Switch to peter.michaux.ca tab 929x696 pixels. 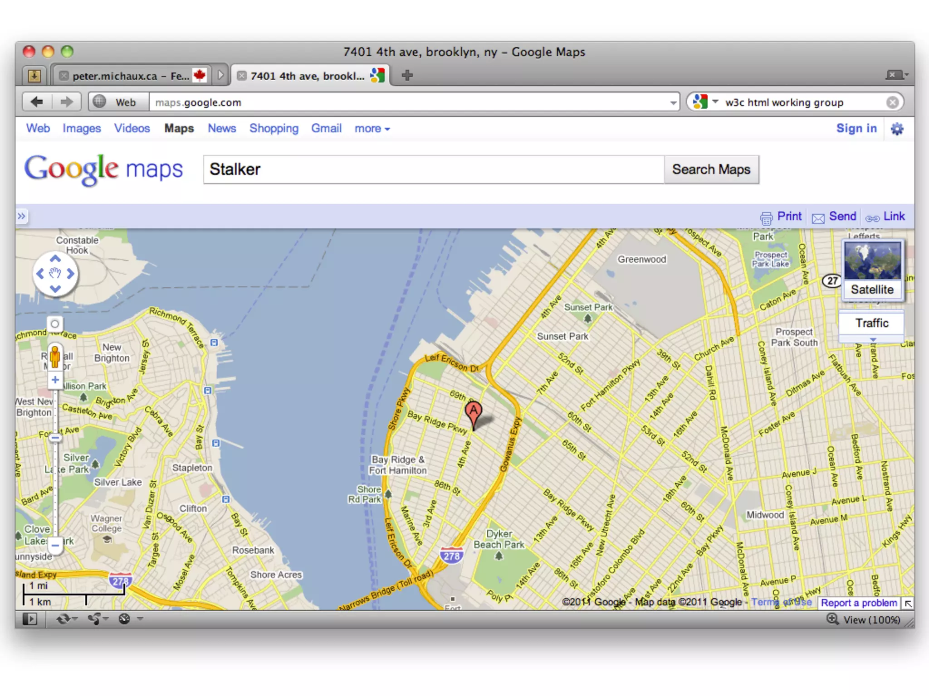tap(131, 76)
